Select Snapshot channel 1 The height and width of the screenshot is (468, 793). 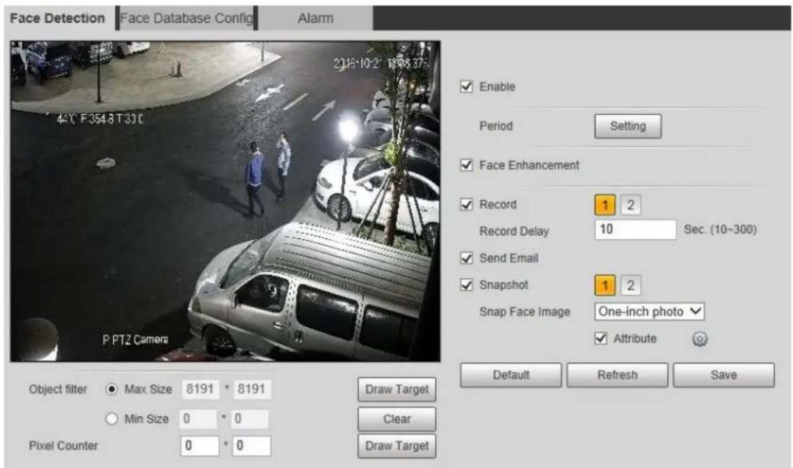[x=605, y=285]
